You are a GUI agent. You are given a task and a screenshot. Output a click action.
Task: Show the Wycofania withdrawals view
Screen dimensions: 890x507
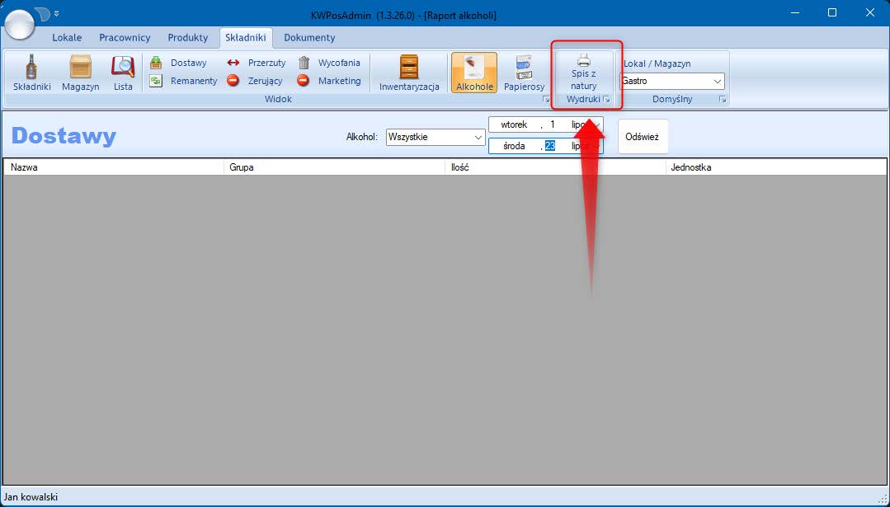click(x=329, y=63)
